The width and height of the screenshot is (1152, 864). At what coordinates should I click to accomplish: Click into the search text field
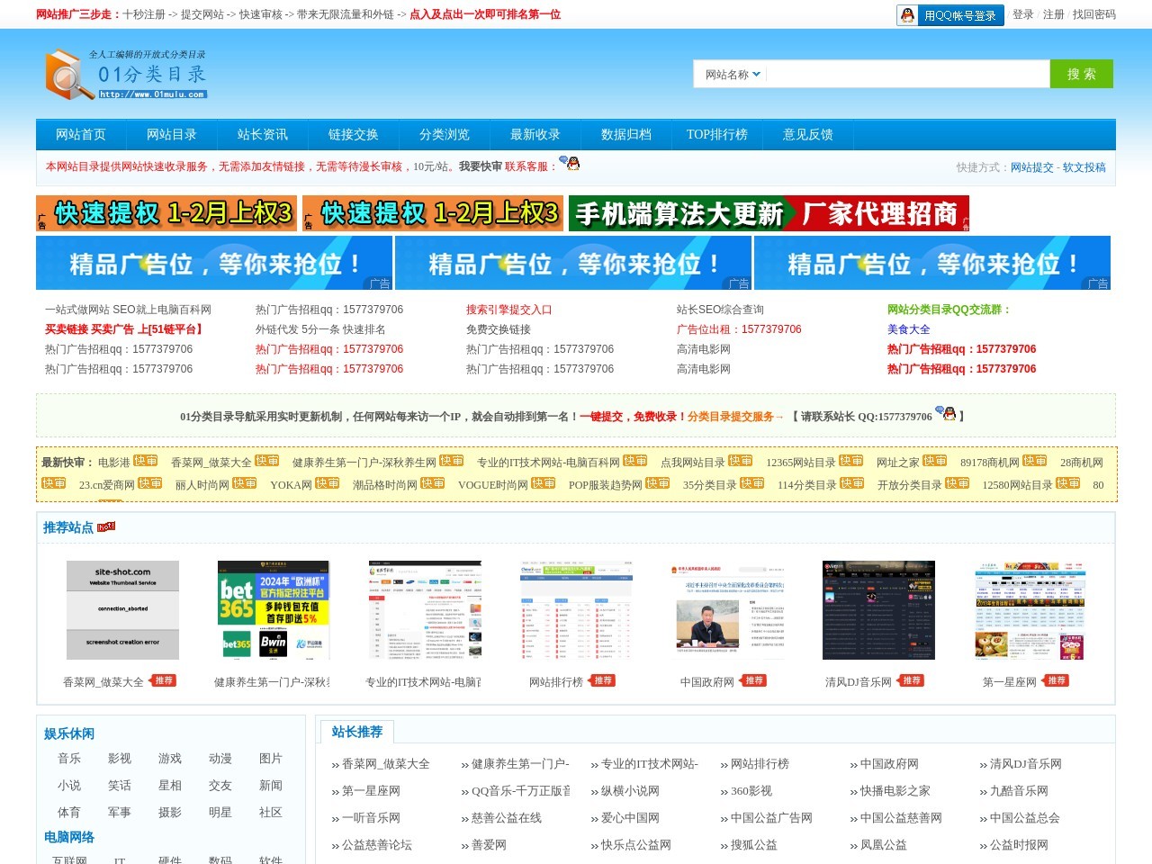(907, 74)
